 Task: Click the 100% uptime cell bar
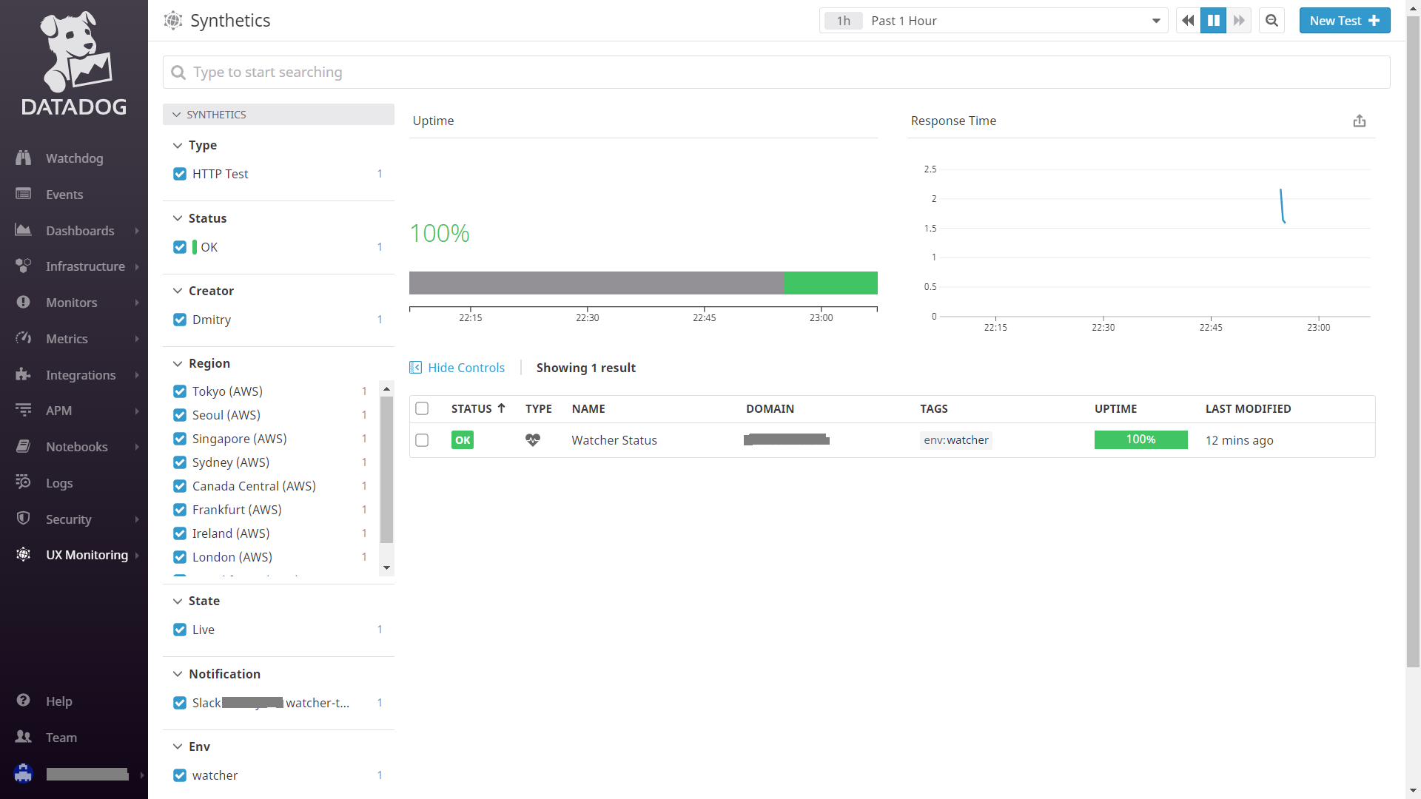[1141, 439]
